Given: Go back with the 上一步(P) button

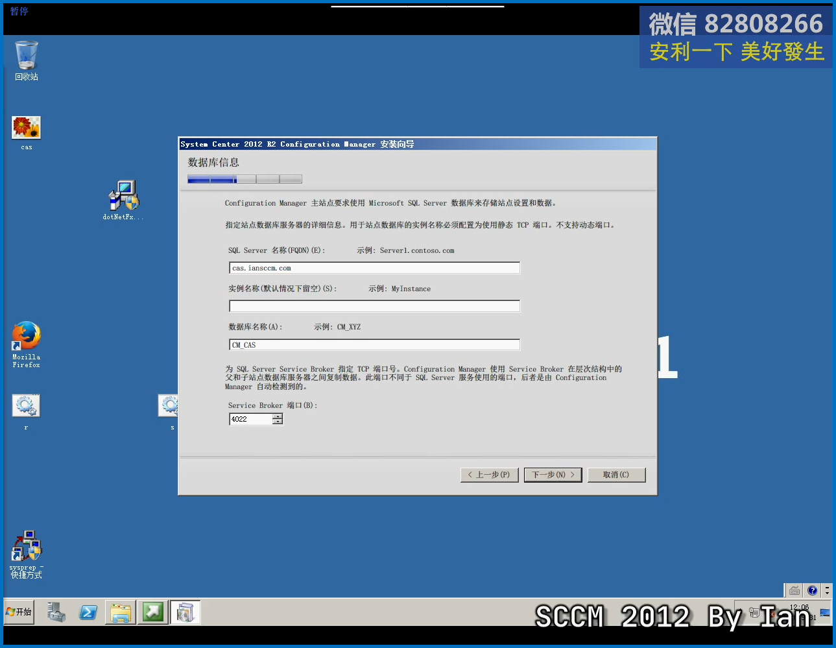Looking at the screenshot, I should (x=489, y=475).
